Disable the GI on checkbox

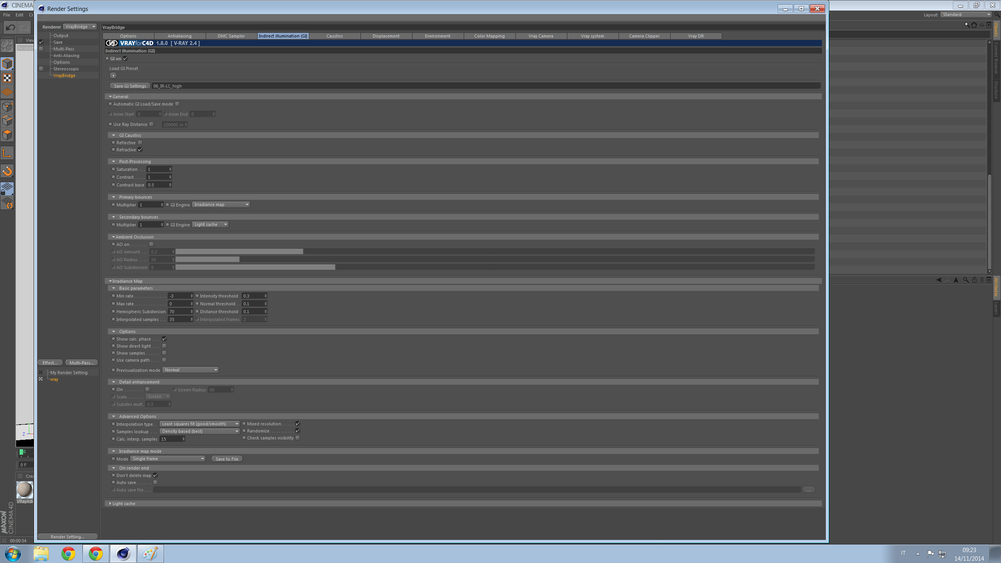pyautogui.click(x=126, y=59)
